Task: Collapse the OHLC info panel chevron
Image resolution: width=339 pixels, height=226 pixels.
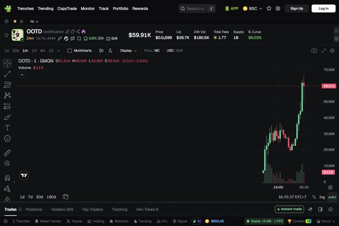Action: coord(22,75)
